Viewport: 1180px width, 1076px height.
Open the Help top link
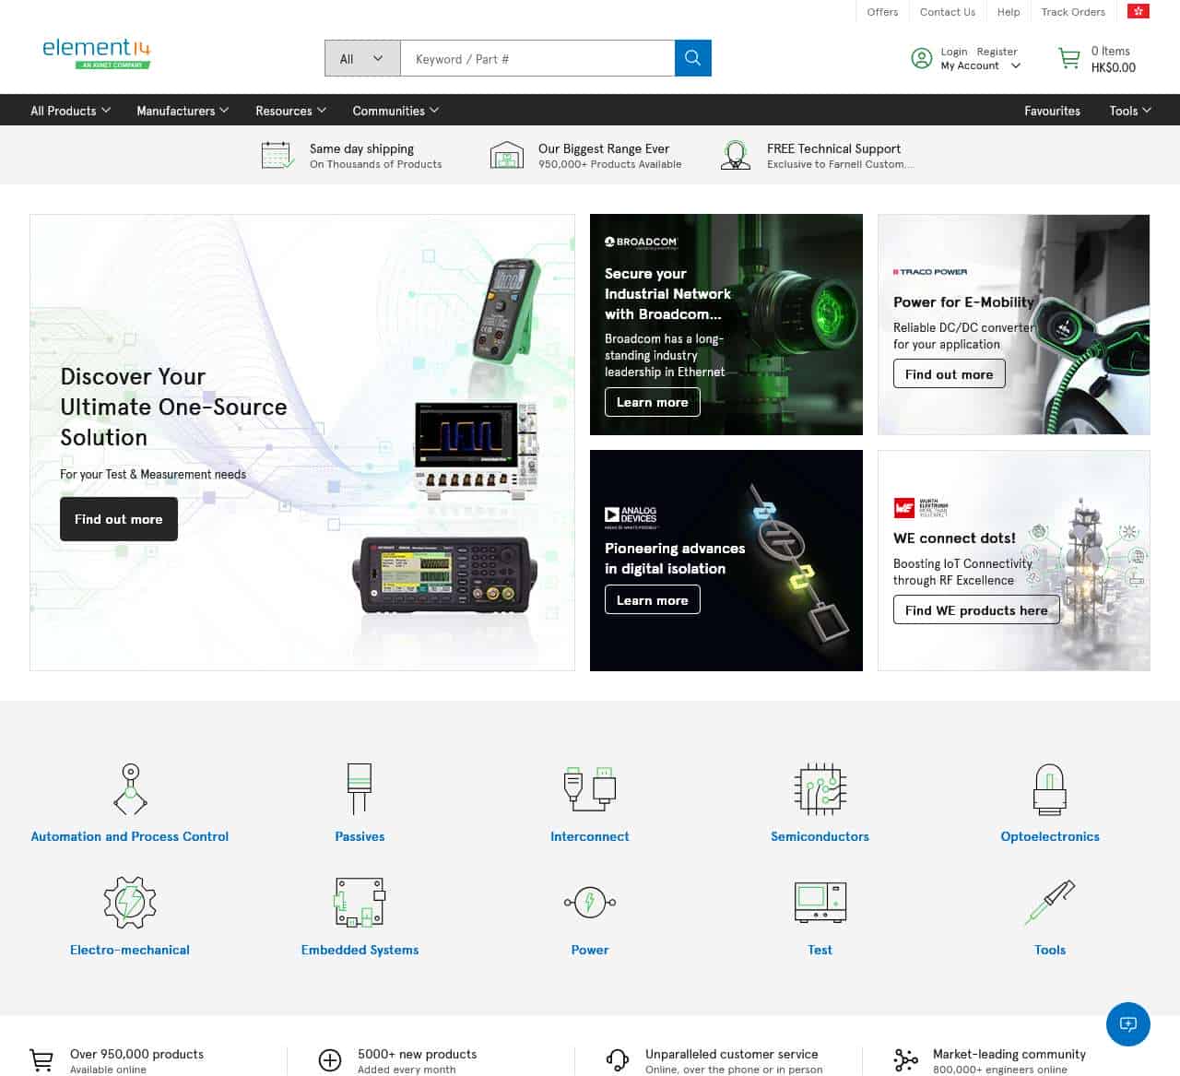(1009, 12)
